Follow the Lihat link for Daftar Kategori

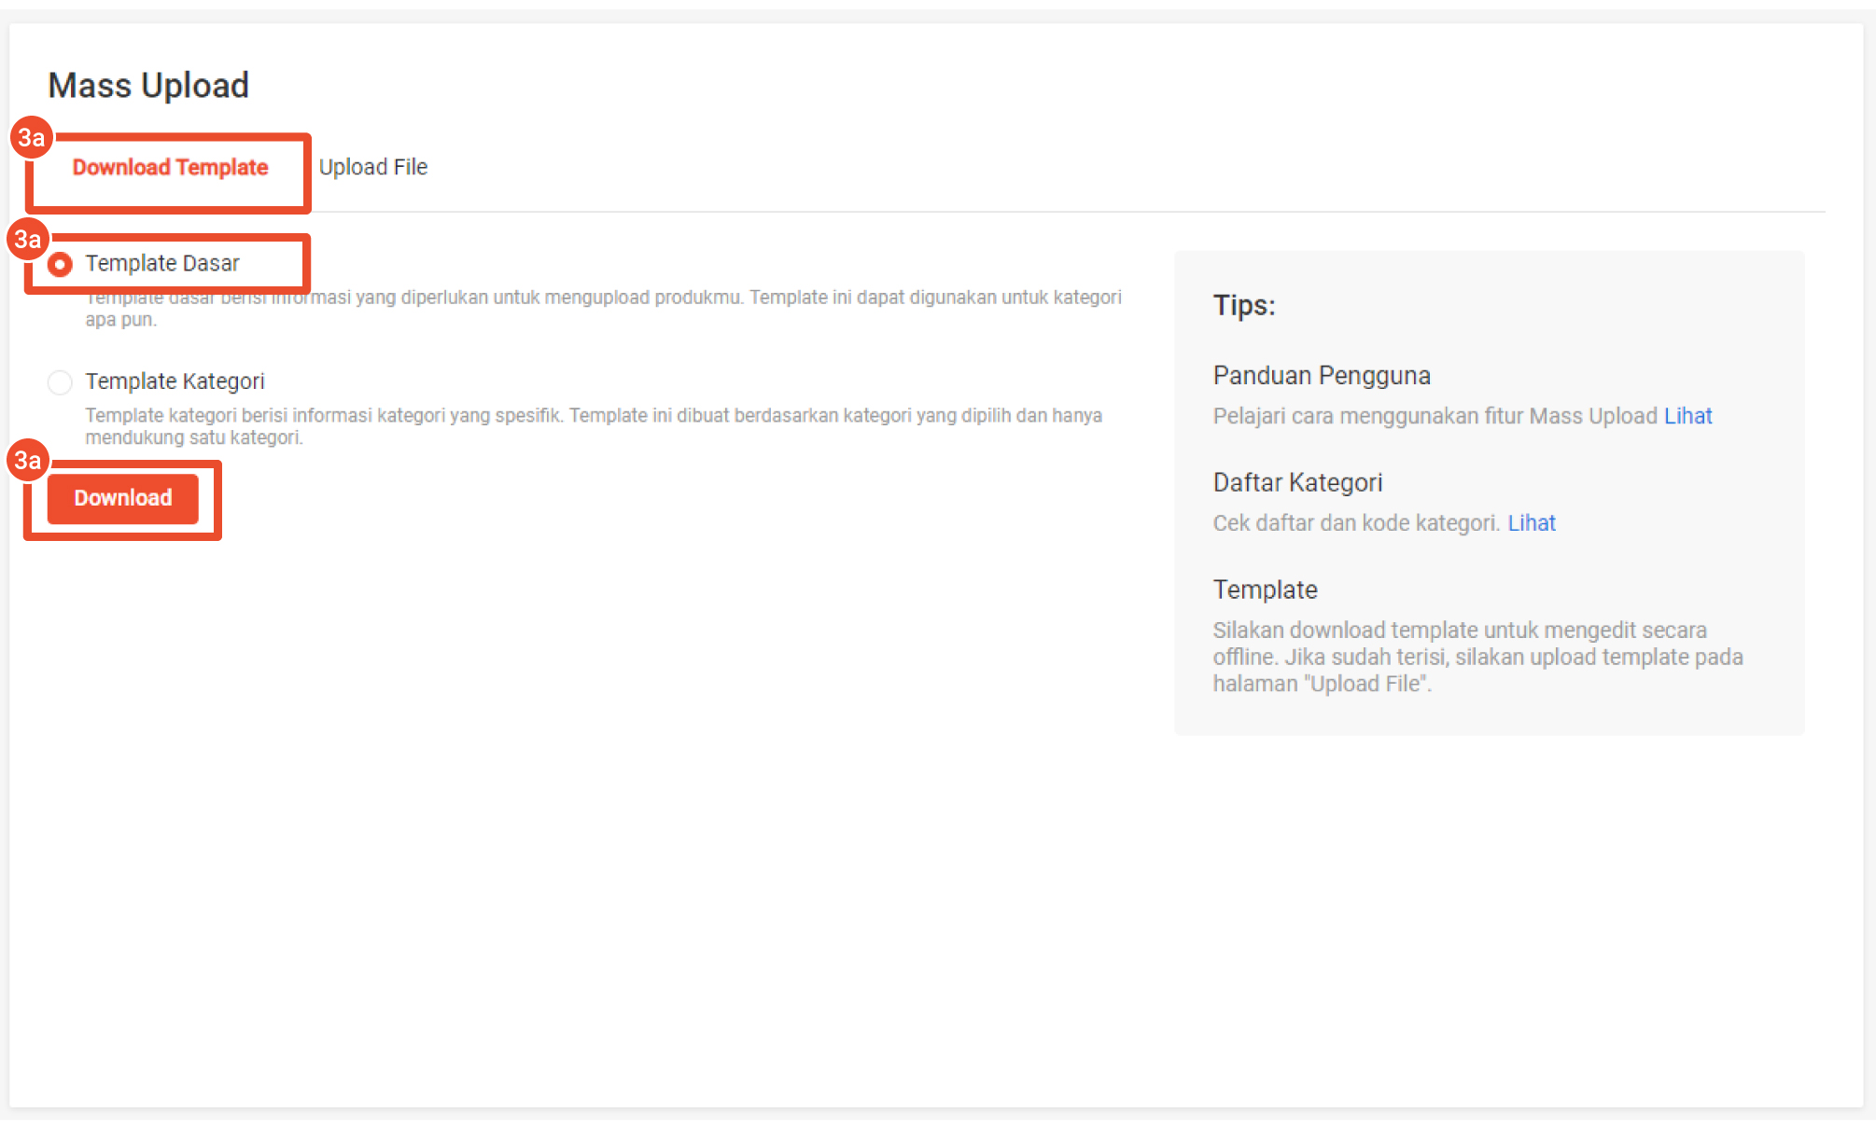pyautogui.click(x=1532, y=523)
